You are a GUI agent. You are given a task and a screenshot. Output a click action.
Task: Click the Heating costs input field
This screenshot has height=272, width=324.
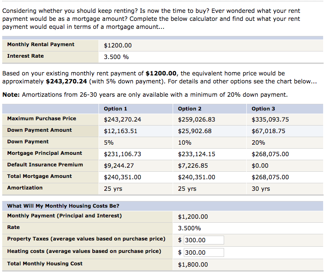pos(204,252)
